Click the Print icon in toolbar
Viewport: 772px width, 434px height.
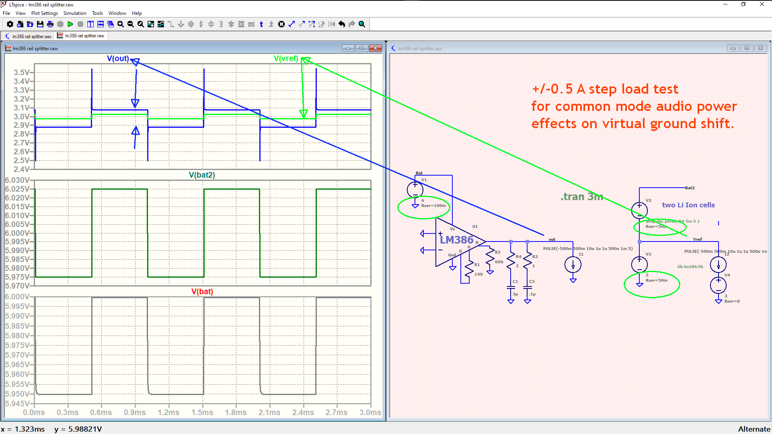pyautogui.click(x=50, y=24)
